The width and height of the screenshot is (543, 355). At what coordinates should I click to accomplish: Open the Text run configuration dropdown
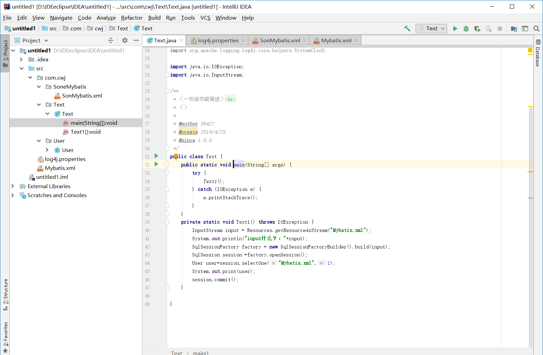pos(432,29)
